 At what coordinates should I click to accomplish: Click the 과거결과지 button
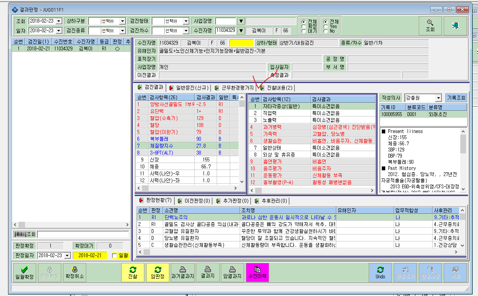click(x=182, y=273)
